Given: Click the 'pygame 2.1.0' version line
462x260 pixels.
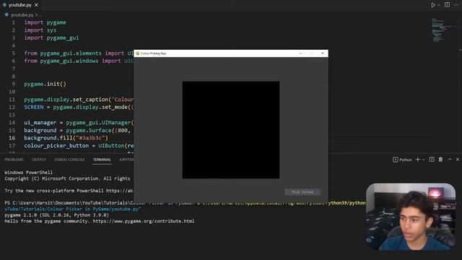Looking at the screenshot, I should point(56,215).
